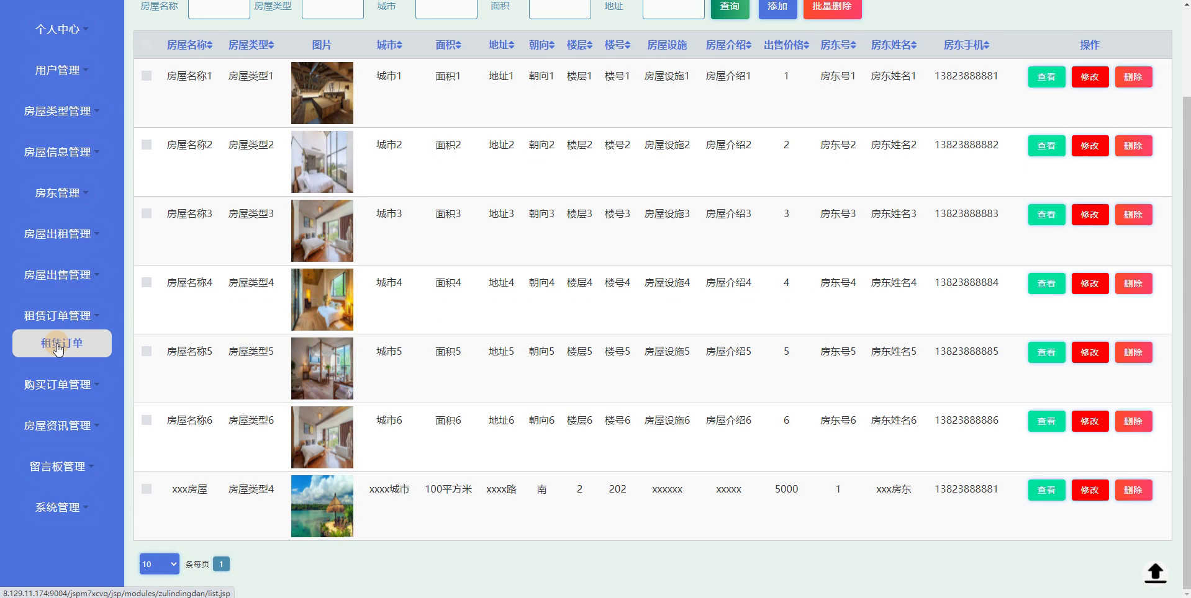This screenshot has height=598, width=1191.
Task: Open the 租赁订单 submenu item
Action: pos(61,343)
